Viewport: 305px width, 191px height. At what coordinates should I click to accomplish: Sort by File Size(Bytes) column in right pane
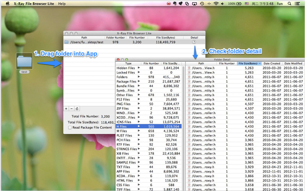pos(249,63)
